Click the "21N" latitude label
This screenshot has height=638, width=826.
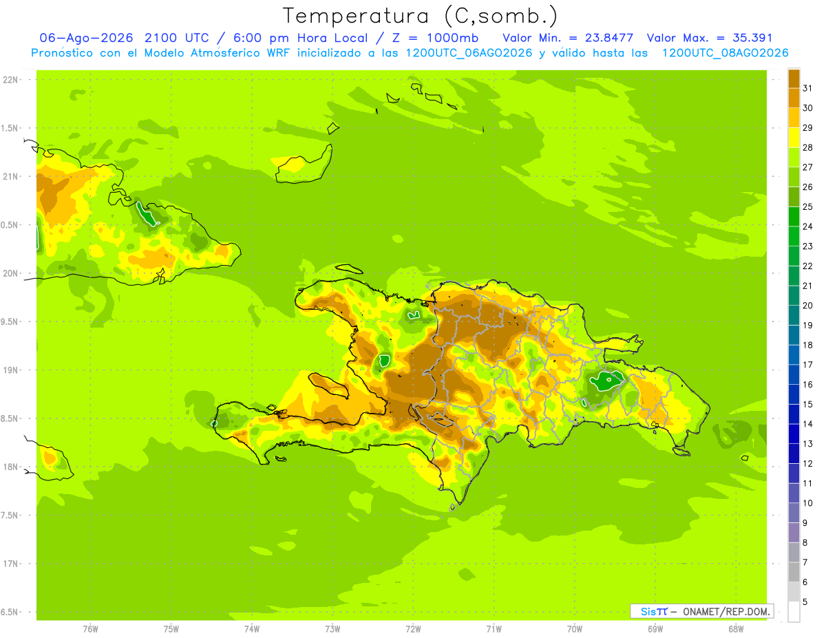(10, 176)
